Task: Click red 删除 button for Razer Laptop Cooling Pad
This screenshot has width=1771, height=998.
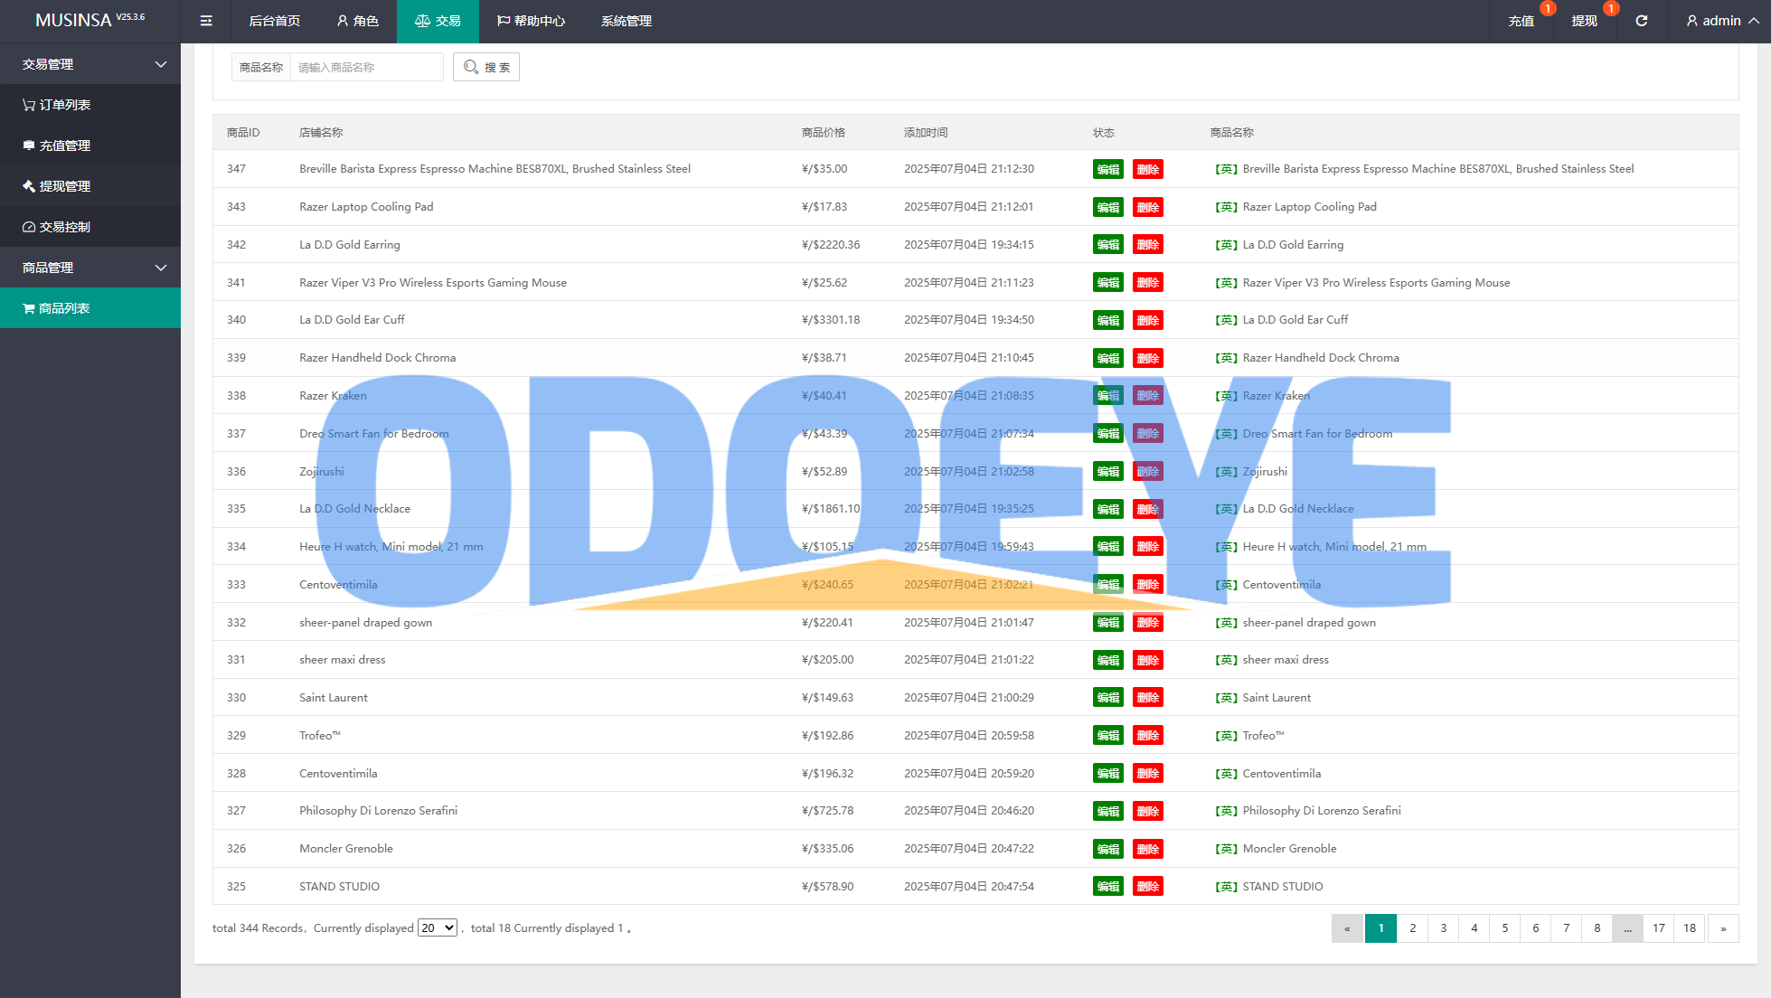Action: coord(1147,207)
